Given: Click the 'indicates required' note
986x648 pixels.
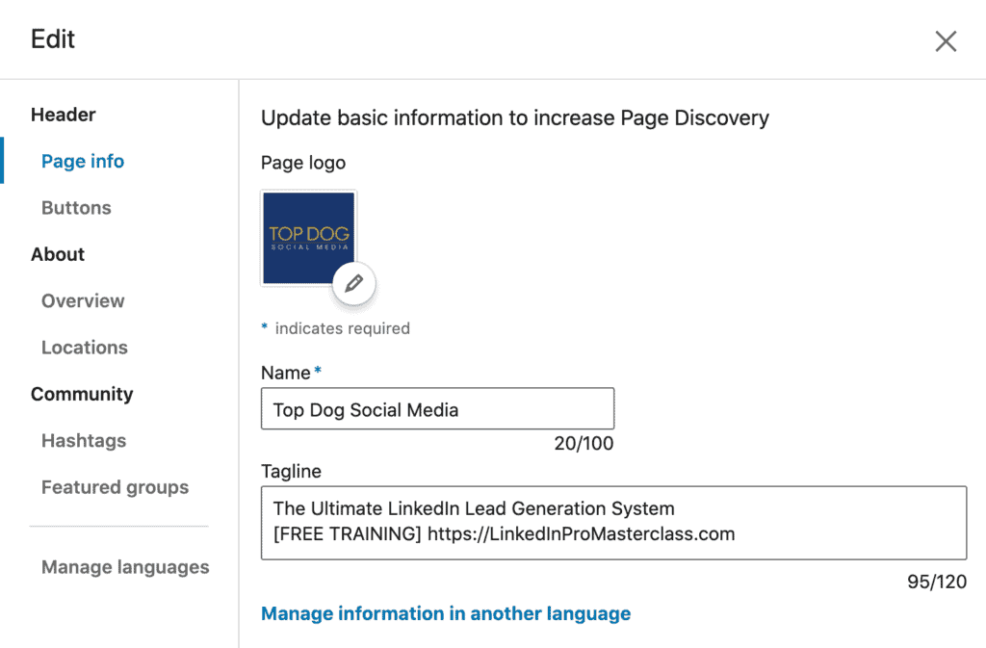Looking at the screenshot, I should [342, 328].
